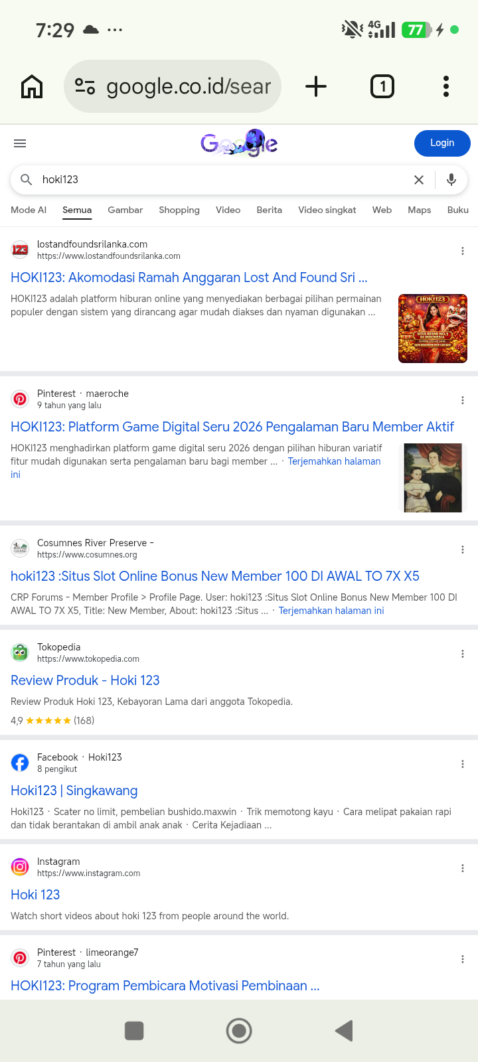This screenshot has width=478, height=1062.
Task: Click Pinterest icon for maeroche result
Action: tap(20, 399)
